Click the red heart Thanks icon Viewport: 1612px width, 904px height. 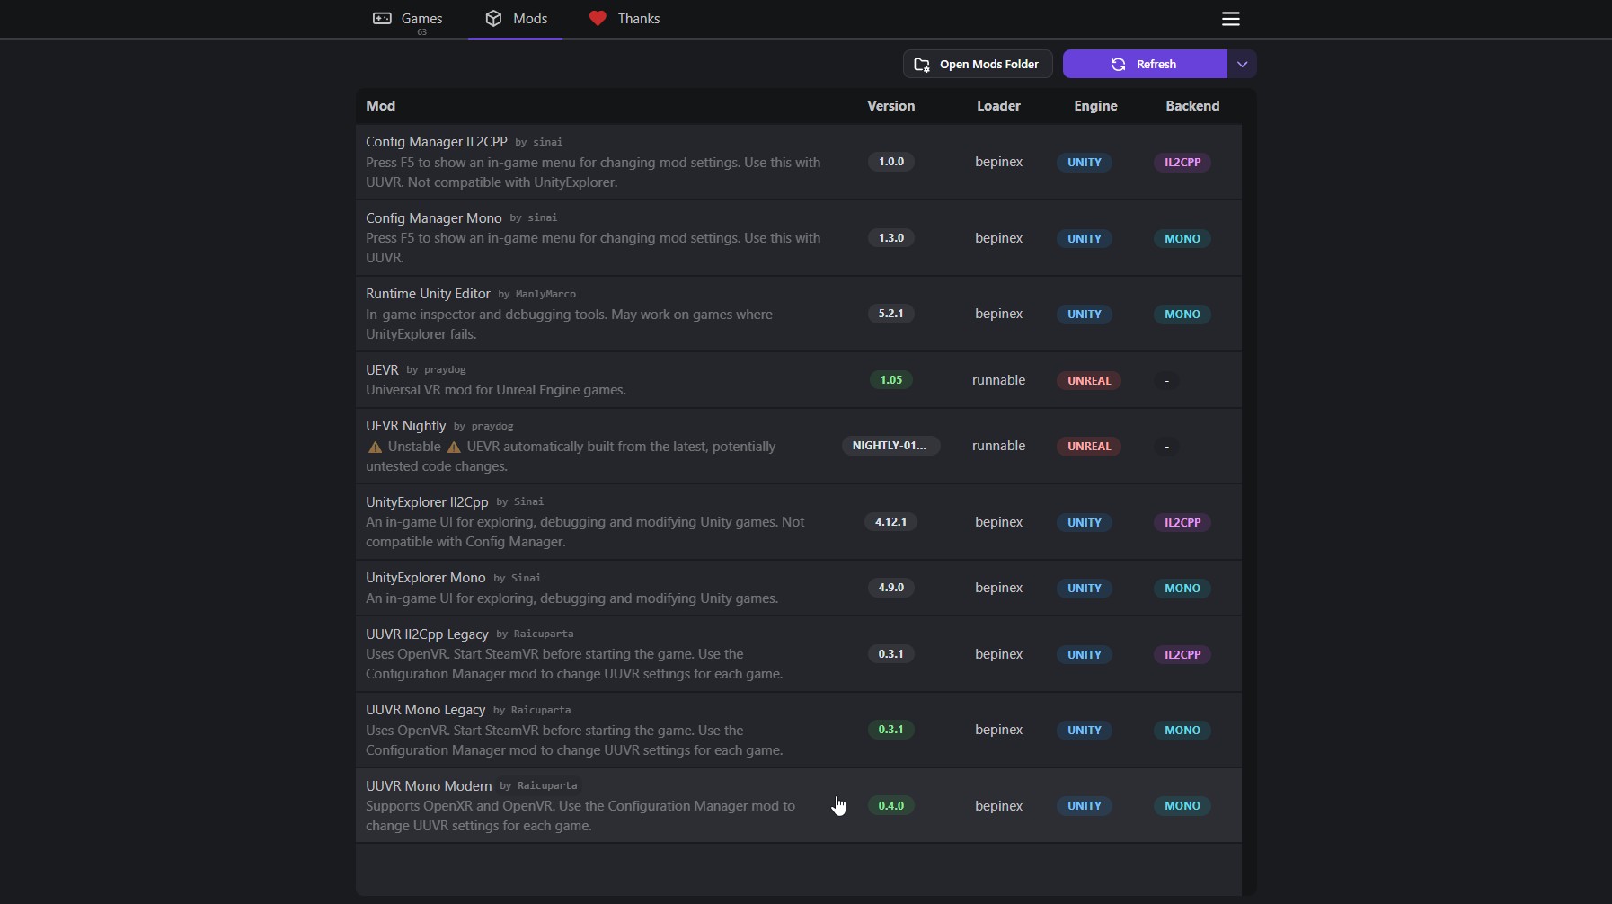(x=598, y=18)
